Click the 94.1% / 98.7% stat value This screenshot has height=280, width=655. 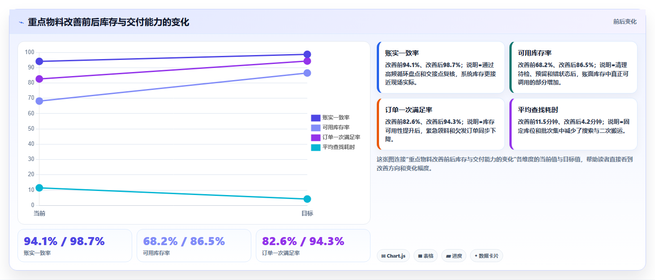(x=64, y=242)
